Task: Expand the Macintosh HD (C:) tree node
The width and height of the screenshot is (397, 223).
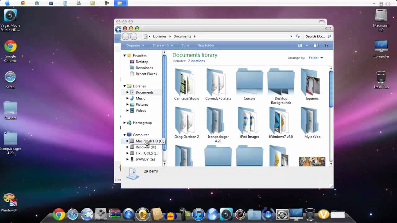Action: [x=127, y=141]
